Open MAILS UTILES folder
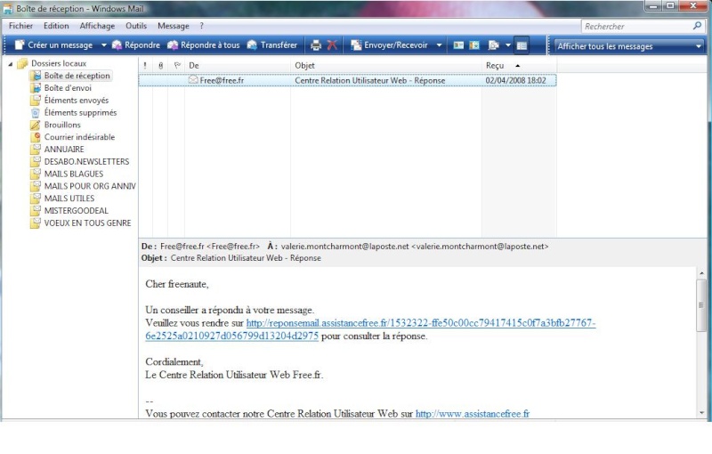This screenshot has height=454, width=712. (x=69, y=199)
